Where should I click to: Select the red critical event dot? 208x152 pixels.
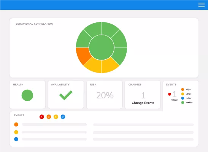169,94
